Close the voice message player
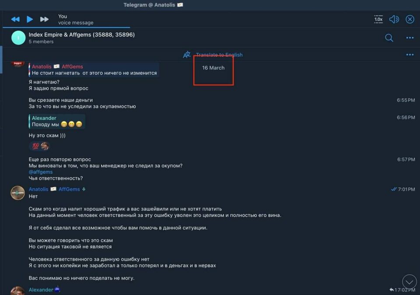The width and height of the screenshot is (420, 295). (x=410, y=19)
